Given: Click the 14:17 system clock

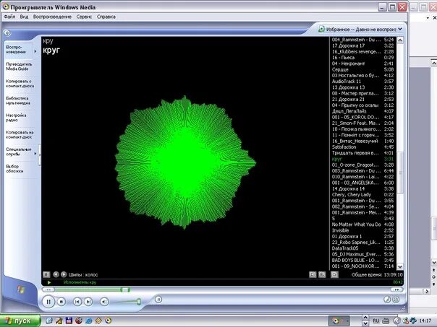Looking at the screenshot, I should 425,321.
